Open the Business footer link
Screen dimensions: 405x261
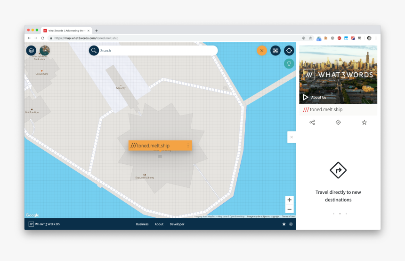(142, 224)
